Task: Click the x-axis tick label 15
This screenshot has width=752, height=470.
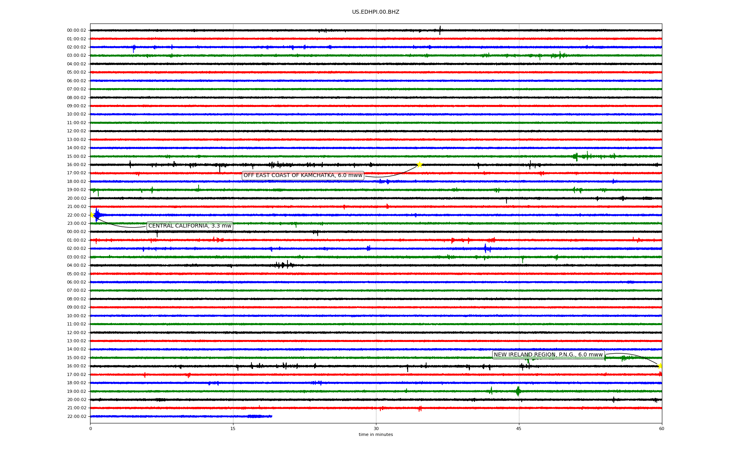Action: tap(233, 428)
